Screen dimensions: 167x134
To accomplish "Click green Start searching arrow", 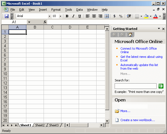I will point(161,86).
